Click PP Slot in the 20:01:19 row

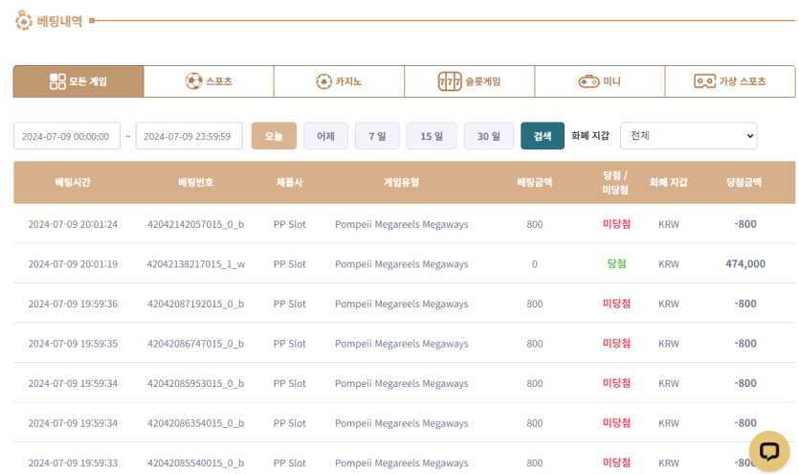[289, 264]
